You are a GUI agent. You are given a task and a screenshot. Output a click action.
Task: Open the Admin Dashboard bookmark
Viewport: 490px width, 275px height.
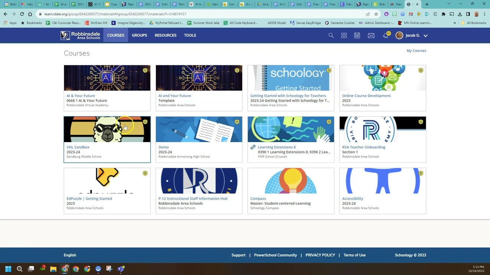[x=376, y=23]
